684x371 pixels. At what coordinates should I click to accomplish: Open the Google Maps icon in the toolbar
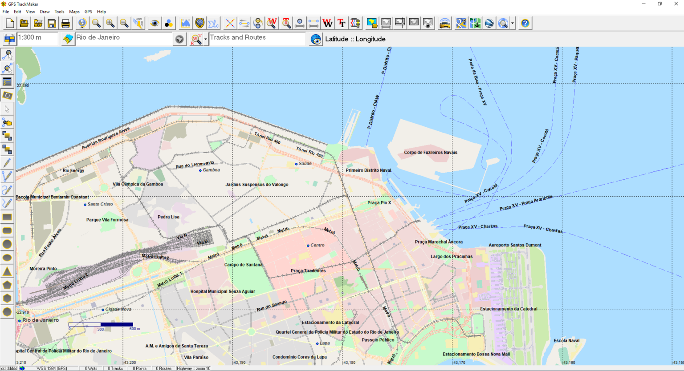click(461, 23)
